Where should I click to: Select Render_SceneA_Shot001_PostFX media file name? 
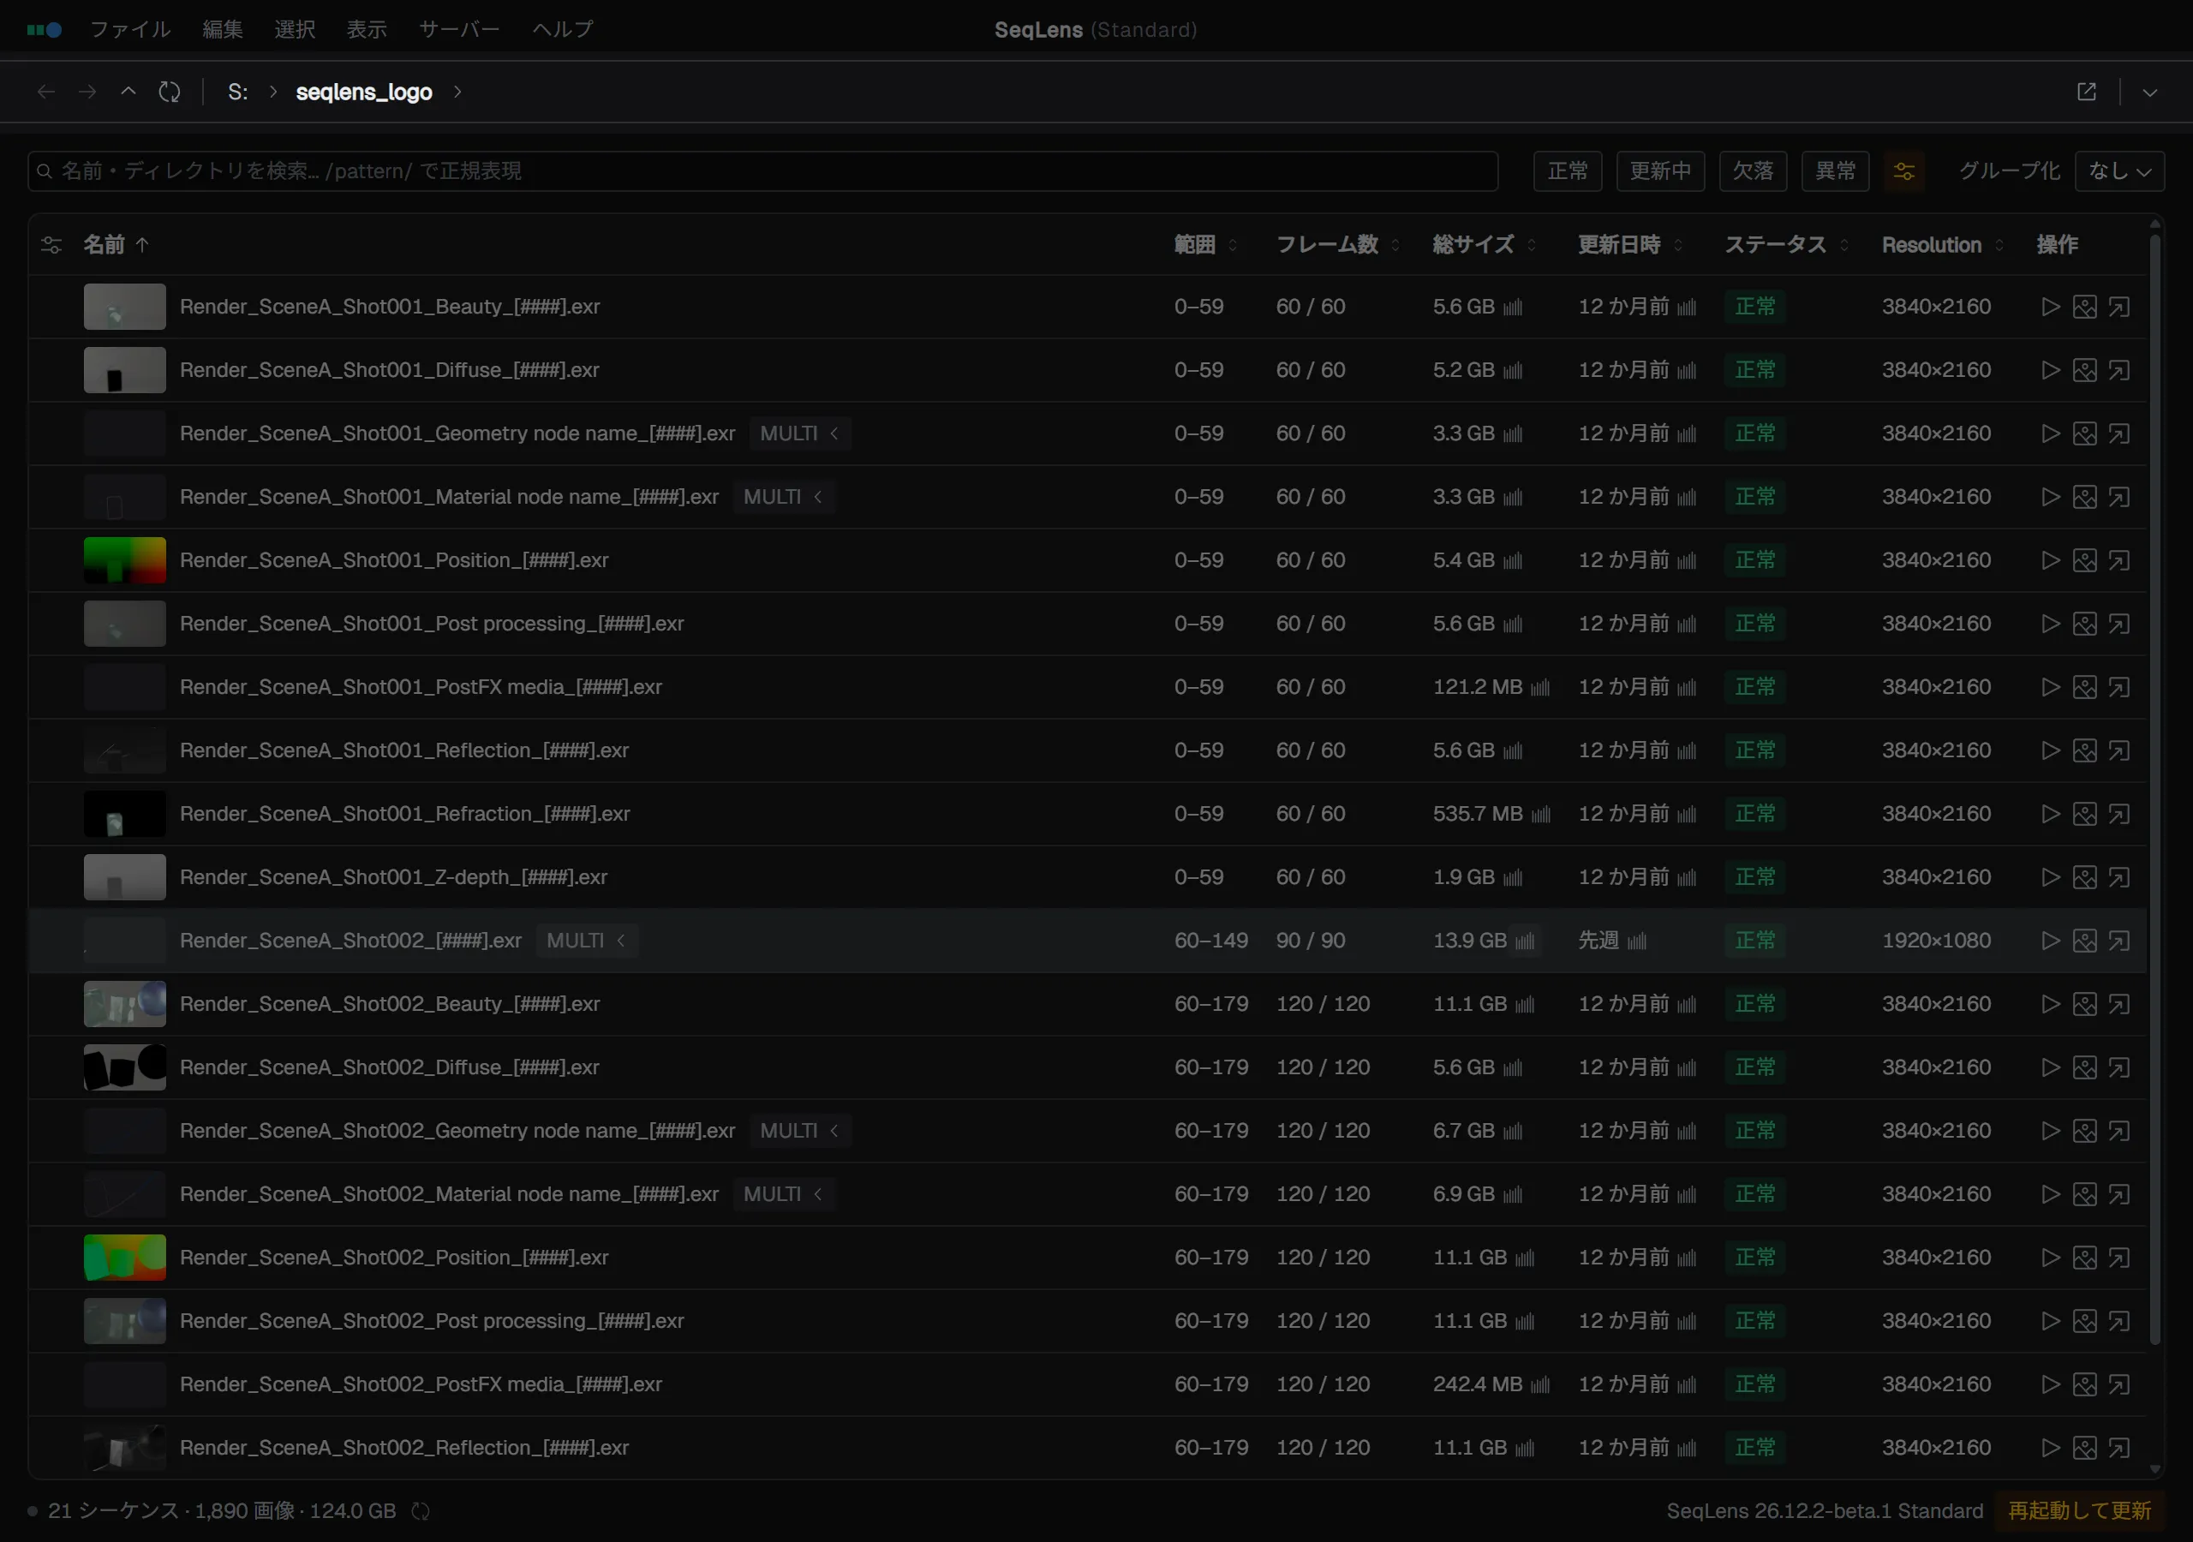click(x=421, y=687)
